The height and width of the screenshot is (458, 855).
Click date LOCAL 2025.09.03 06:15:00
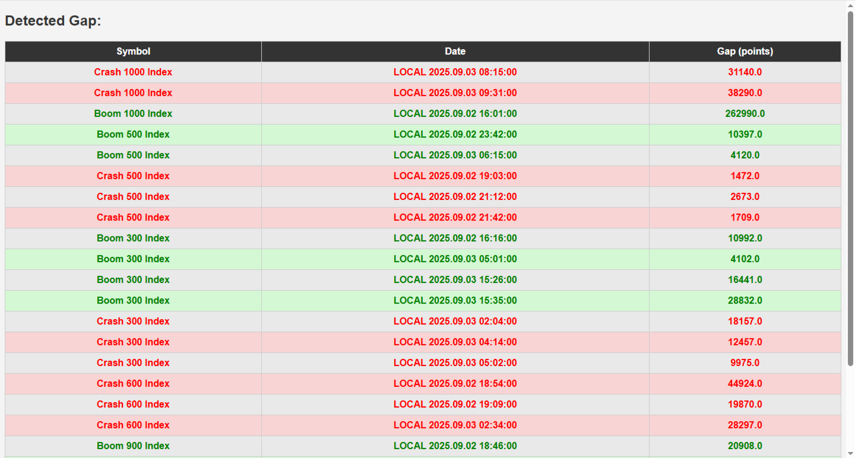[455, 155]
